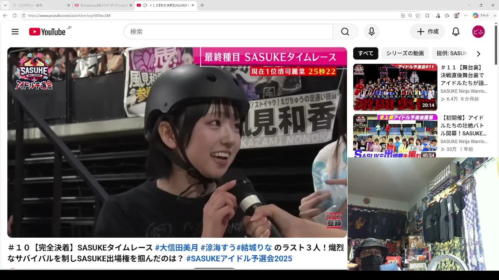Image resolution: width=499 pixels, height=280 pixels.
Task: Open browser settings and more menu
Action: pyautogui.click(x=465, y=16)
